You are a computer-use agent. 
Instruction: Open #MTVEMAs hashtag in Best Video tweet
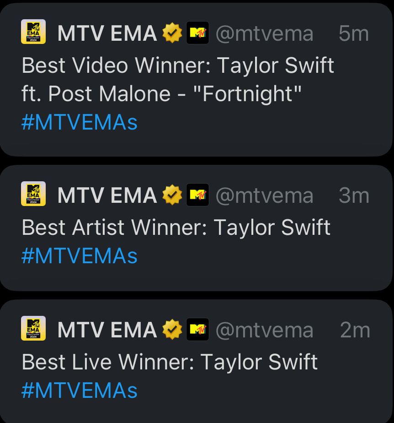point(80,122)
